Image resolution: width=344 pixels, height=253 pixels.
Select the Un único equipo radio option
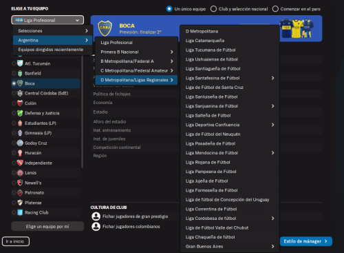coord(169,9)
